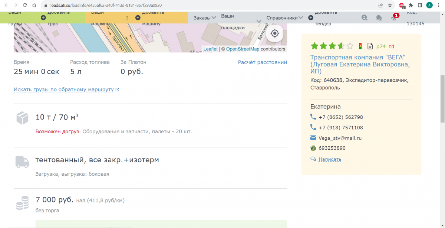This screenshot has height=228, width=445.
Task: Click the plus icon for Добавить машину
Action: (138, 18)
